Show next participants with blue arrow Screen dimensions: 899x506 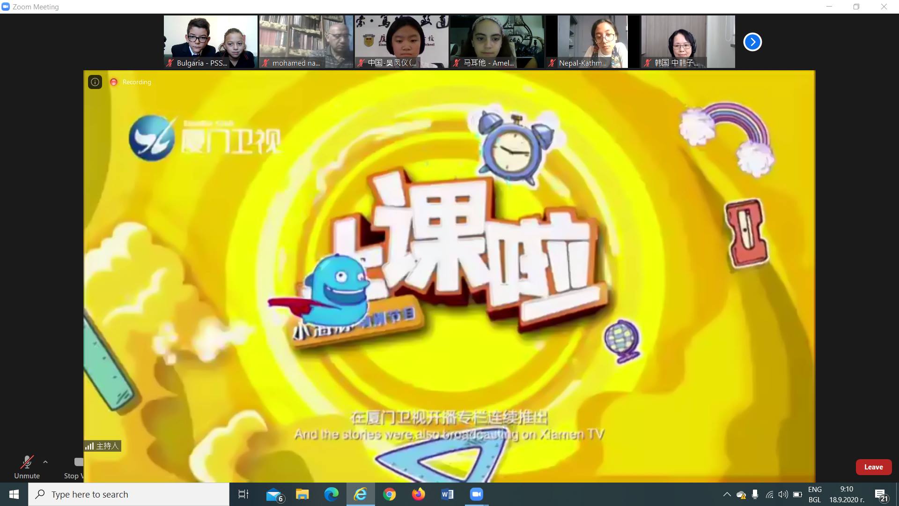752,42
